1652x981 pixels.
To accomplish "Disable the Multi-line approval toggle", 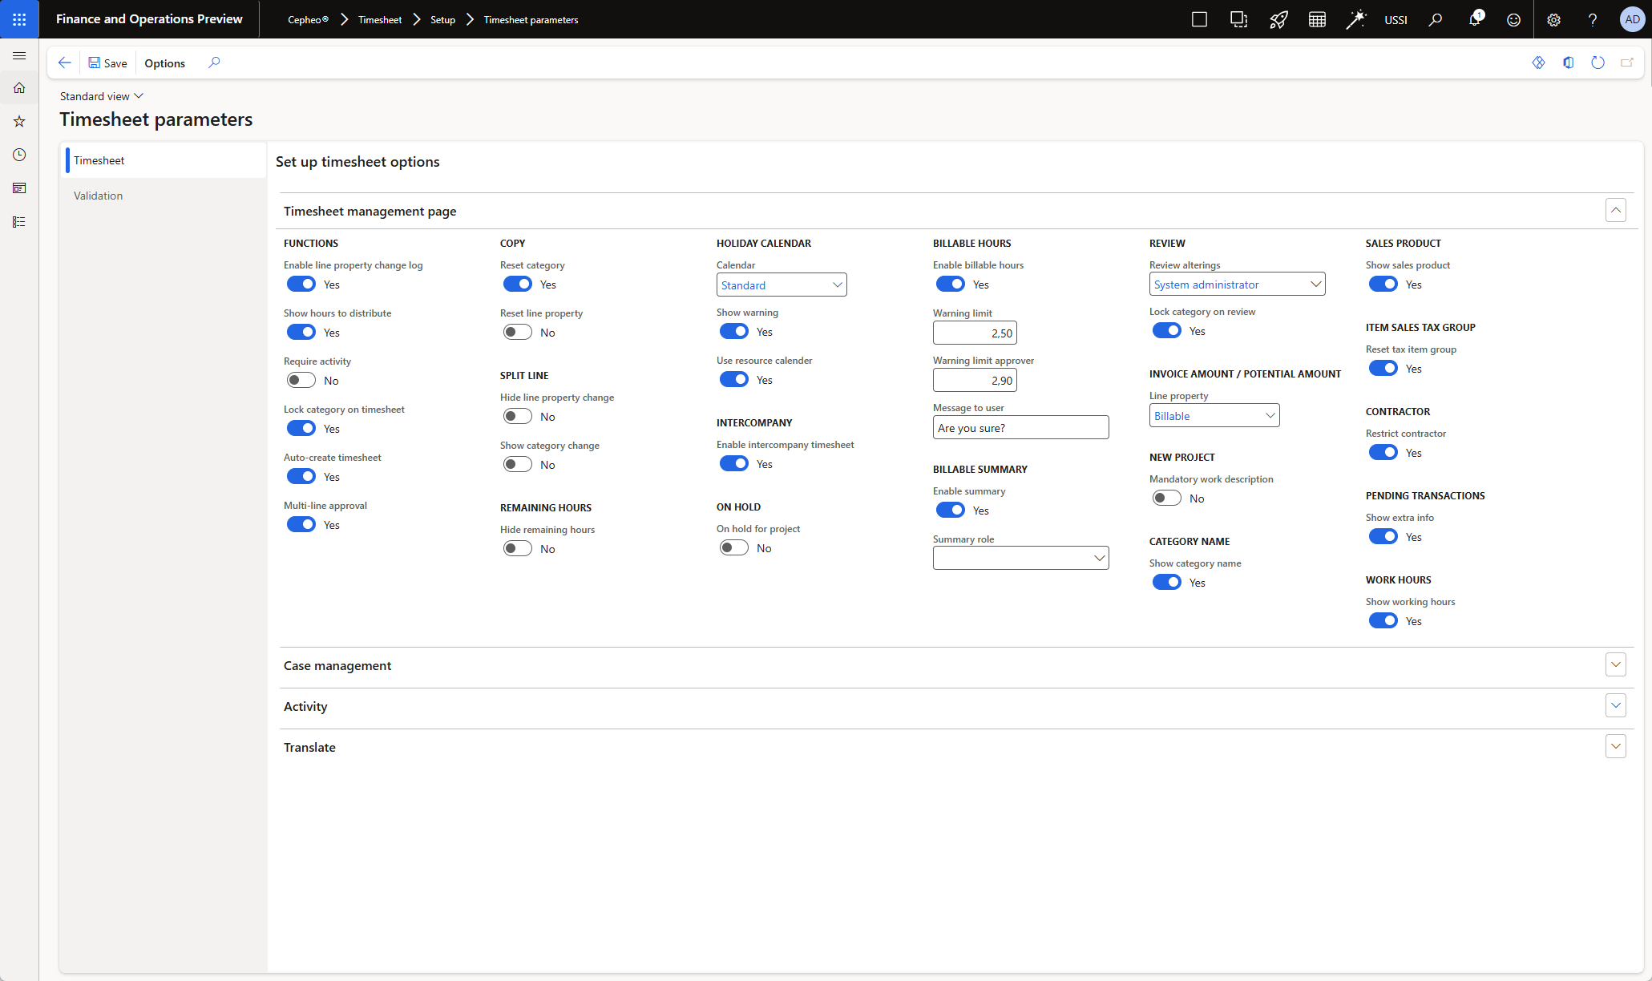I will coord(301,525).
